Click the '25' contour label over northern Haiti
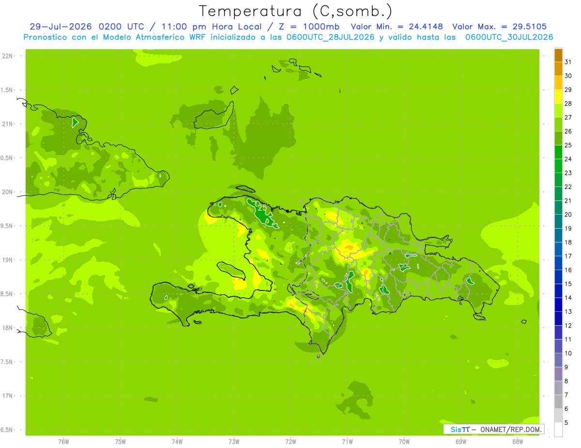Screen dimensions: 581x448 pos(262,207)
